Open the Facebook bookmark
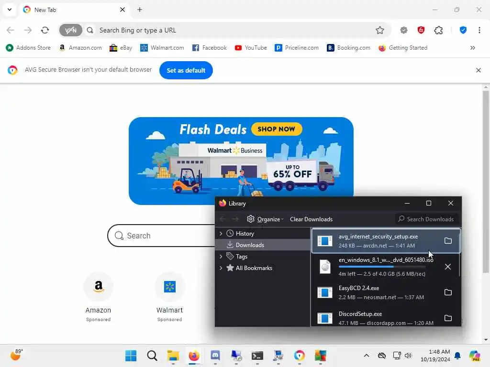The width and height of the screenshot is (490, 367). pos(210,48)
